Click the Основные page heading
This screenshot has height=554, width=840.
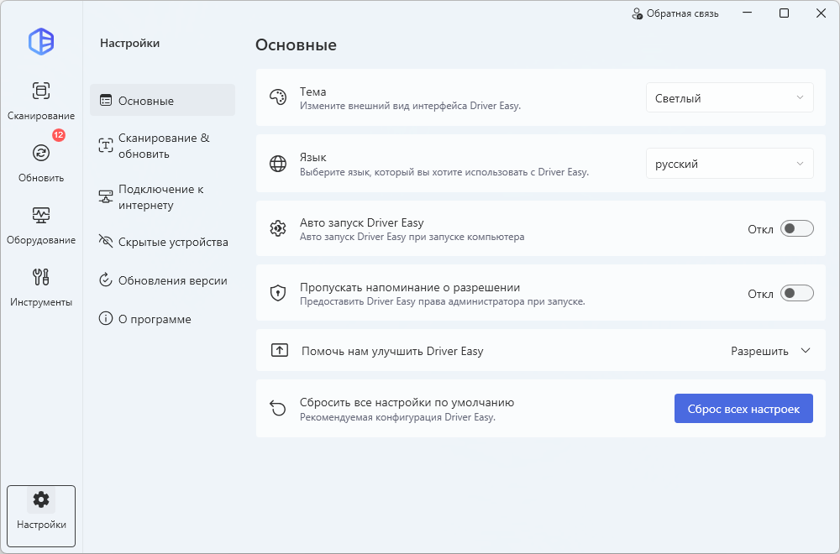point(296,45)
